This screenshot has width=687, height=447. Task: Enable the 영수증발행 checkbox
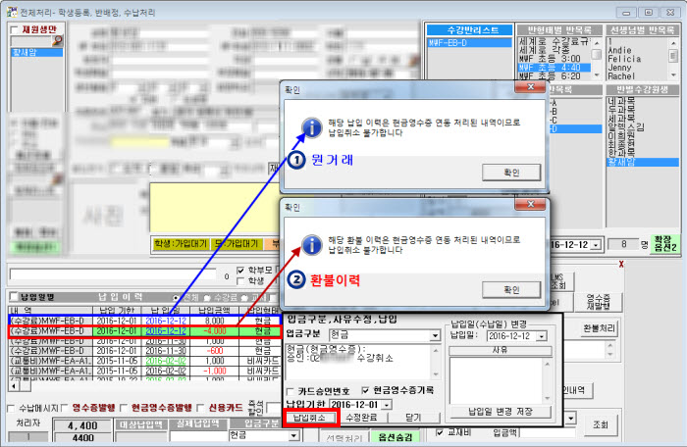65,408
